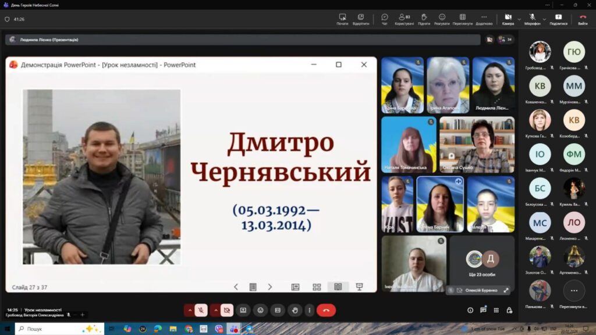Open the Користувачі participants list
Image resolution: width=596 pixels, height=335 pixels.
click(x=403, y=19)
